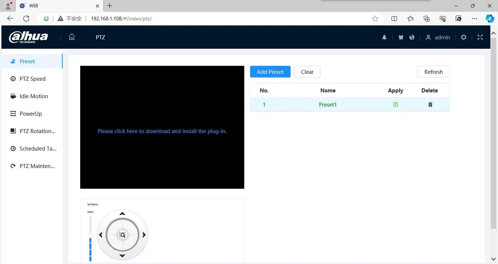Open the alarm bell notifications
Viewport: 498px width, 264px height.
pos(384,37)
